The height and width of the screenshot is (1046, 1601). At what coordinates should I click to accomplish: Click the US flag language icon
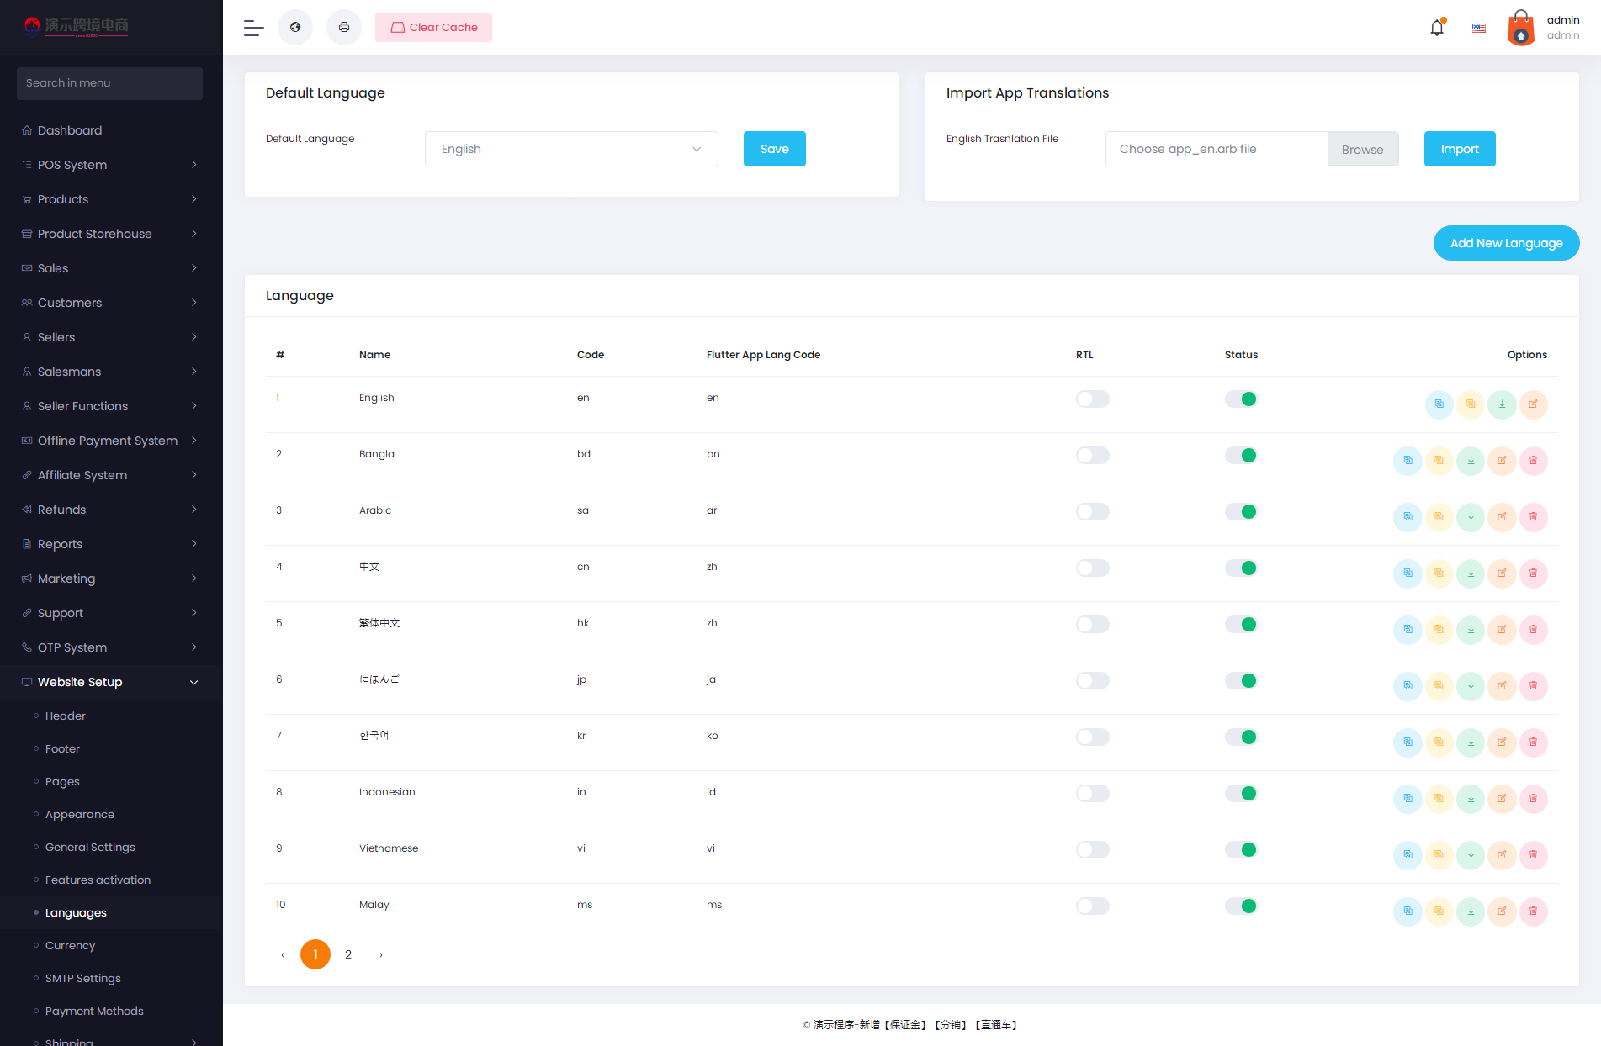click(1479, 28)
